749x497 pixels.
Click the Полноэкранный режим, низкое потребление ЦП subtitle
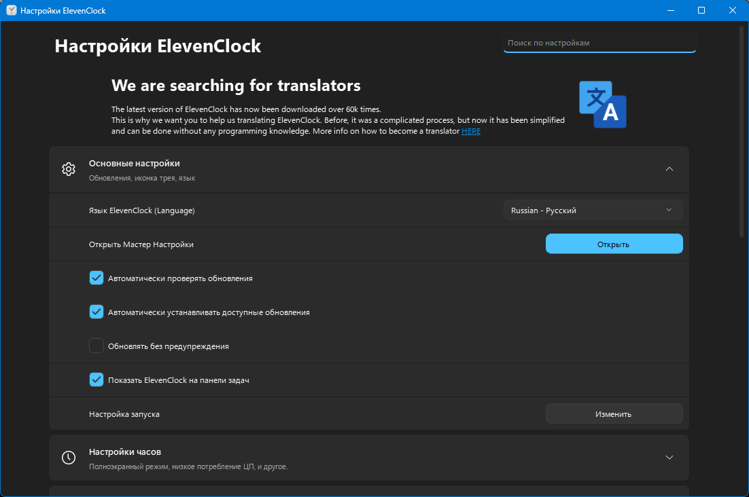[x=188, y=466]
